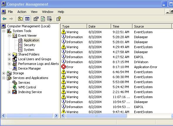Viewport: 173px width, 126px height.
Task: Expand the Shared Folders node
Action: coord(9,54)
